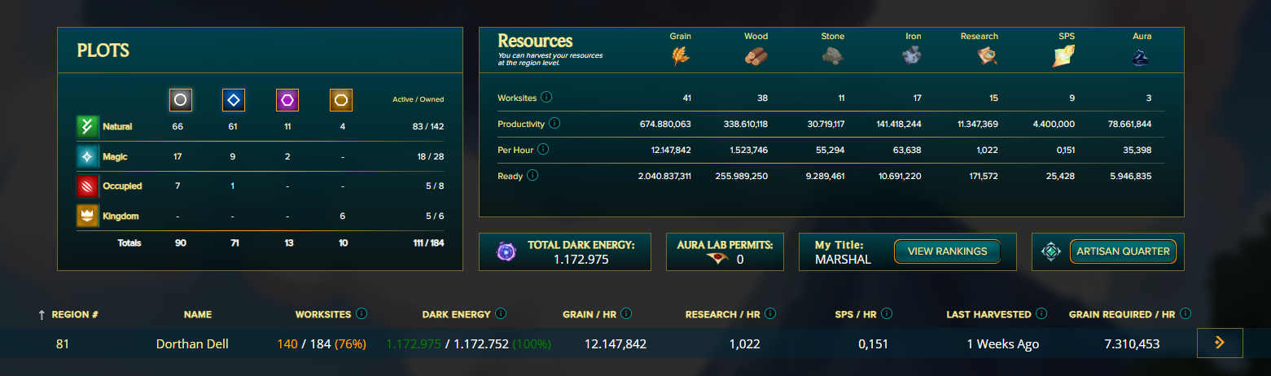1271x376 pixels.
Task: Click the Occupied plot type icon
Action: (87, 186)
